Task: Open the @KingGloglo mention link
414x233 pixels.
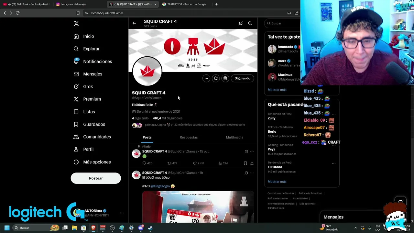Action: 160,186
